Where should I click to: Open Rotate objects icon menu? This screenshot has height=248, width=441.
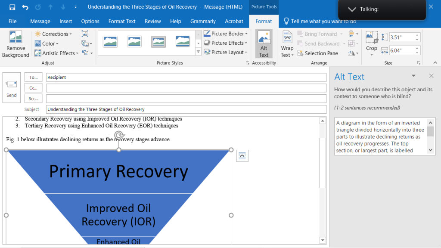(x=353, y=53)
